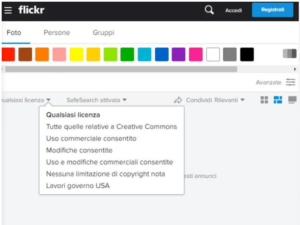This screenshot has width=300, height=225.
Task: Select the lime green color swatch
Action: click(110, 54)
